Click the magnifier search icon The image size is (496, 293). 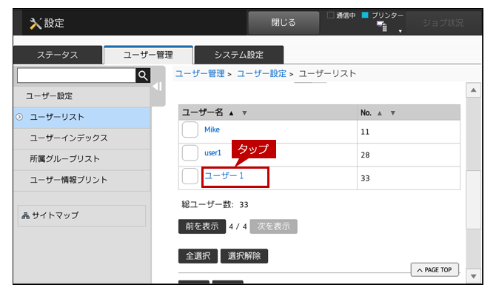(x=143, y=75)
